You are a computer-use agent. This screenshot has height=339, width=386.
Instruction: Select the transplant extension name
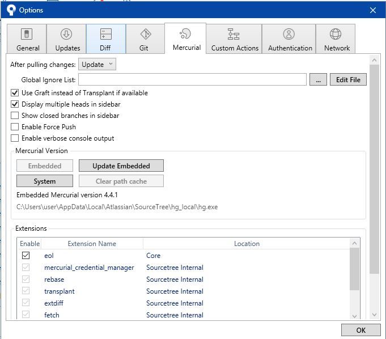point(60,291)
